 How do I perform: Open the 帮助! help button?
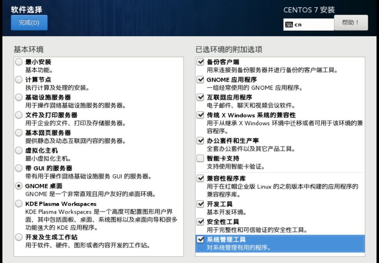[x=351, y=23]
